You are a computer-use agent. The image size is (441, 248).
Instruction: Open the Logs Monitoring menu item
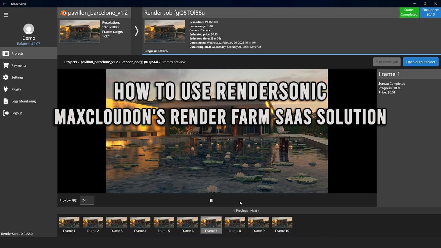[29, 101]
